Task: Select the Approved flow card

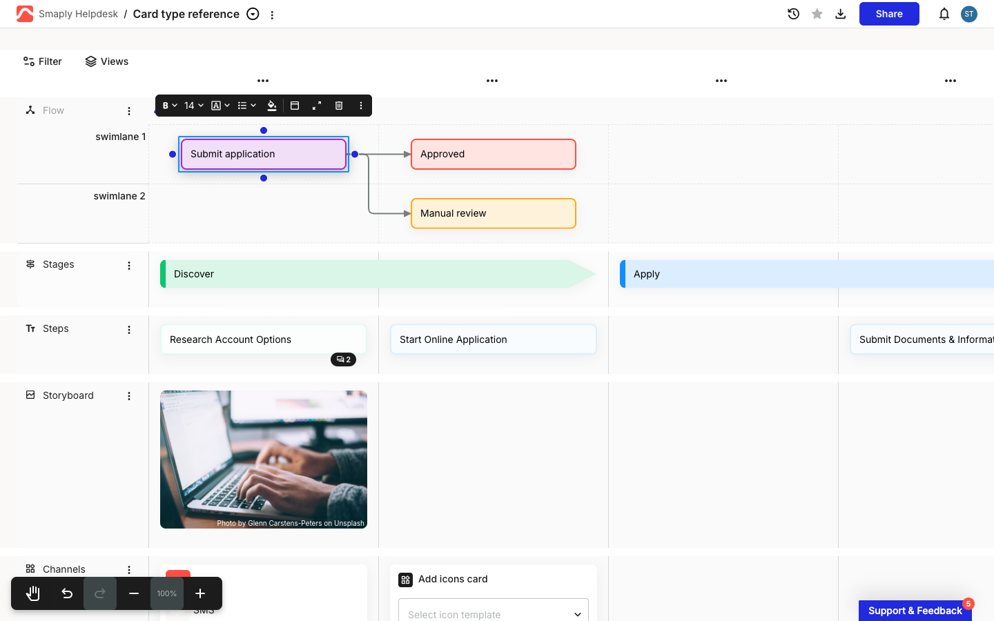Action: pyautogui.click(x=494, y=154)
